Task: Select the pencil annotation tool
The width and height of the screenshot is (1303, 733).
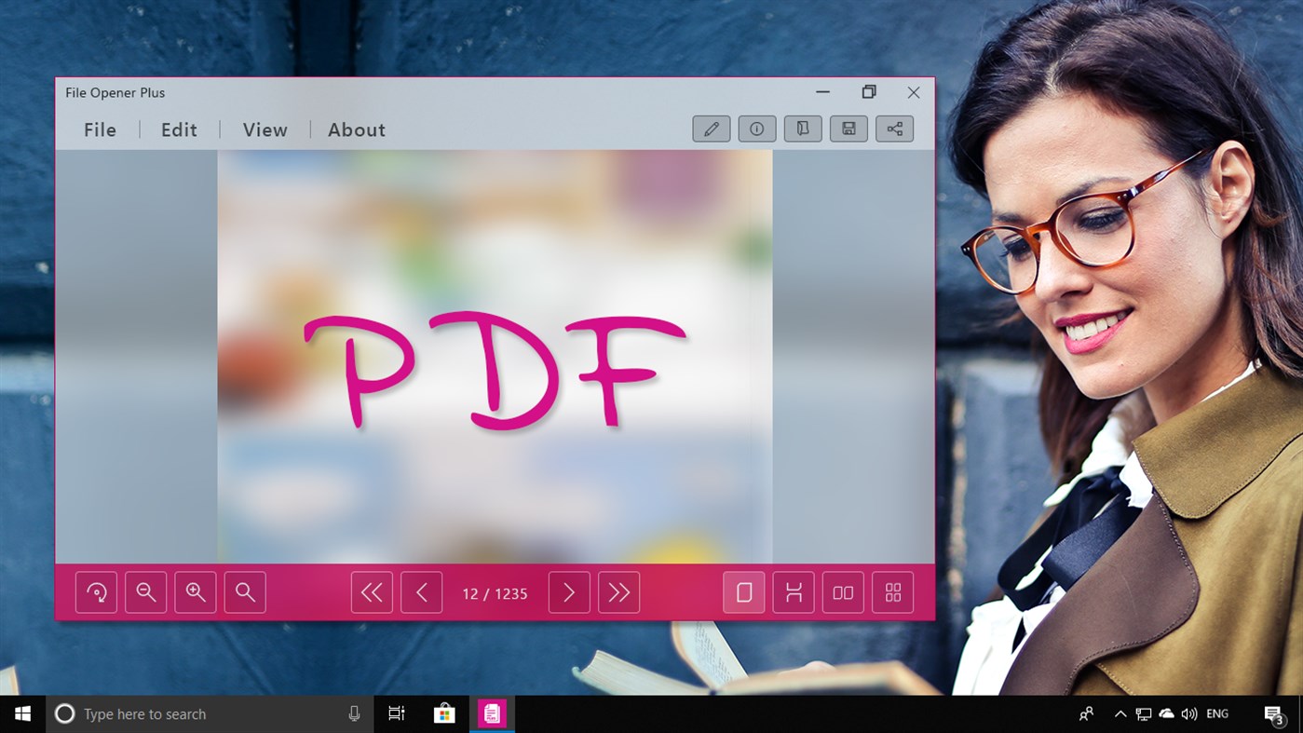Action: coord(711,129)
